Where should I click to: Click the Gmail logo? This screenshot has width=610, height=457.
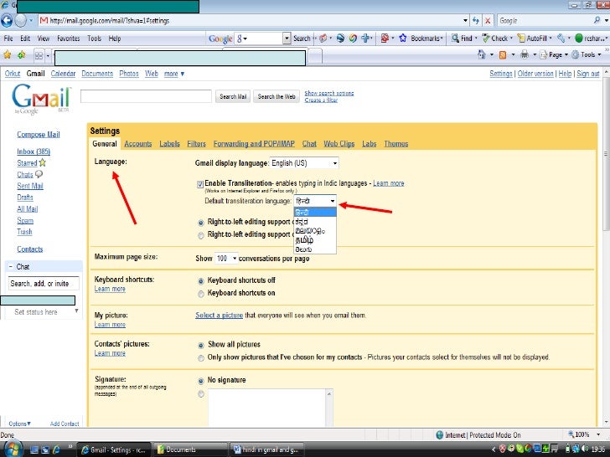click(41, 99)
